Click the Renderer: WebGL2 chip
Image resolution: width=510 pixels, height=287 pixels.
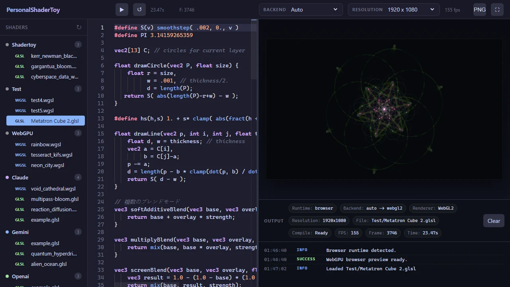(433, 208)
